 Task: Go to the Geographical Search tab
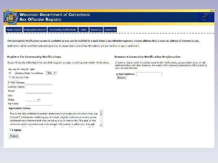(x=35, y=30)
